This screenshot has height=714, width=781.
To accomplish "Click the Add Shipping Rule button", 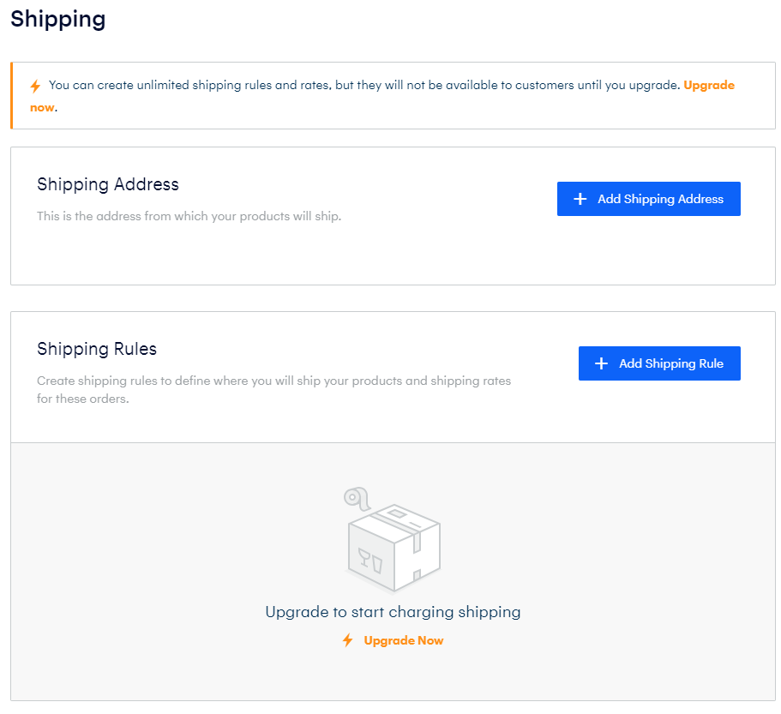I will pyautogui.click(x=659, y=363).
